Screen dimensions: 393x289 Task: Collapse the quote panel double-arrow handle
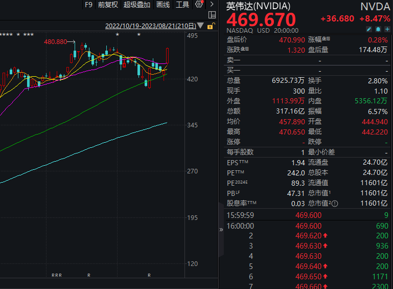pos(221,230)
